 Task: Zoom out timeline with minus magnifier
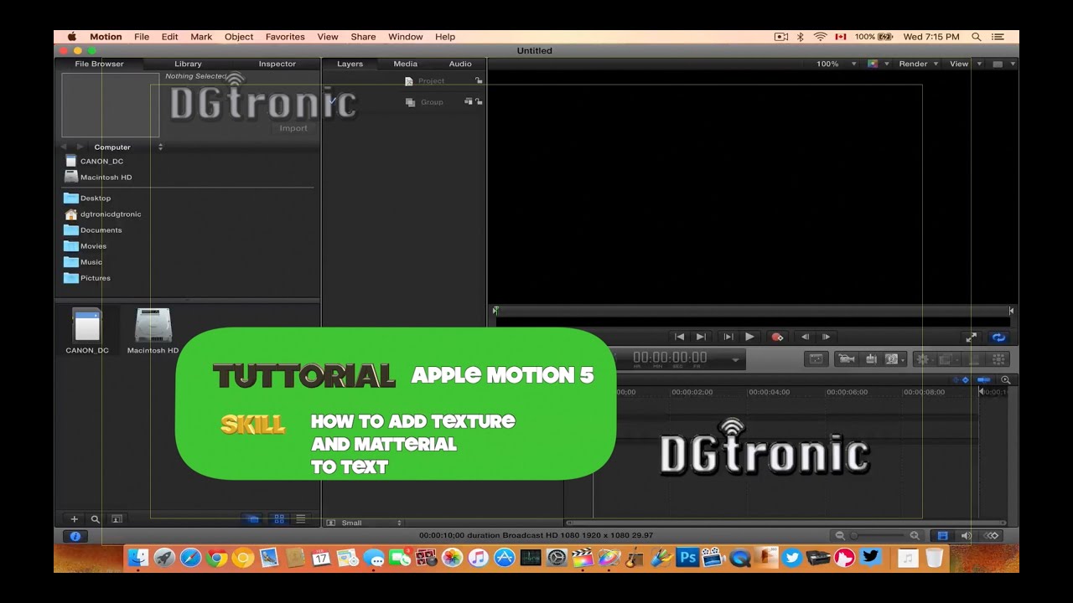point(840,535)
